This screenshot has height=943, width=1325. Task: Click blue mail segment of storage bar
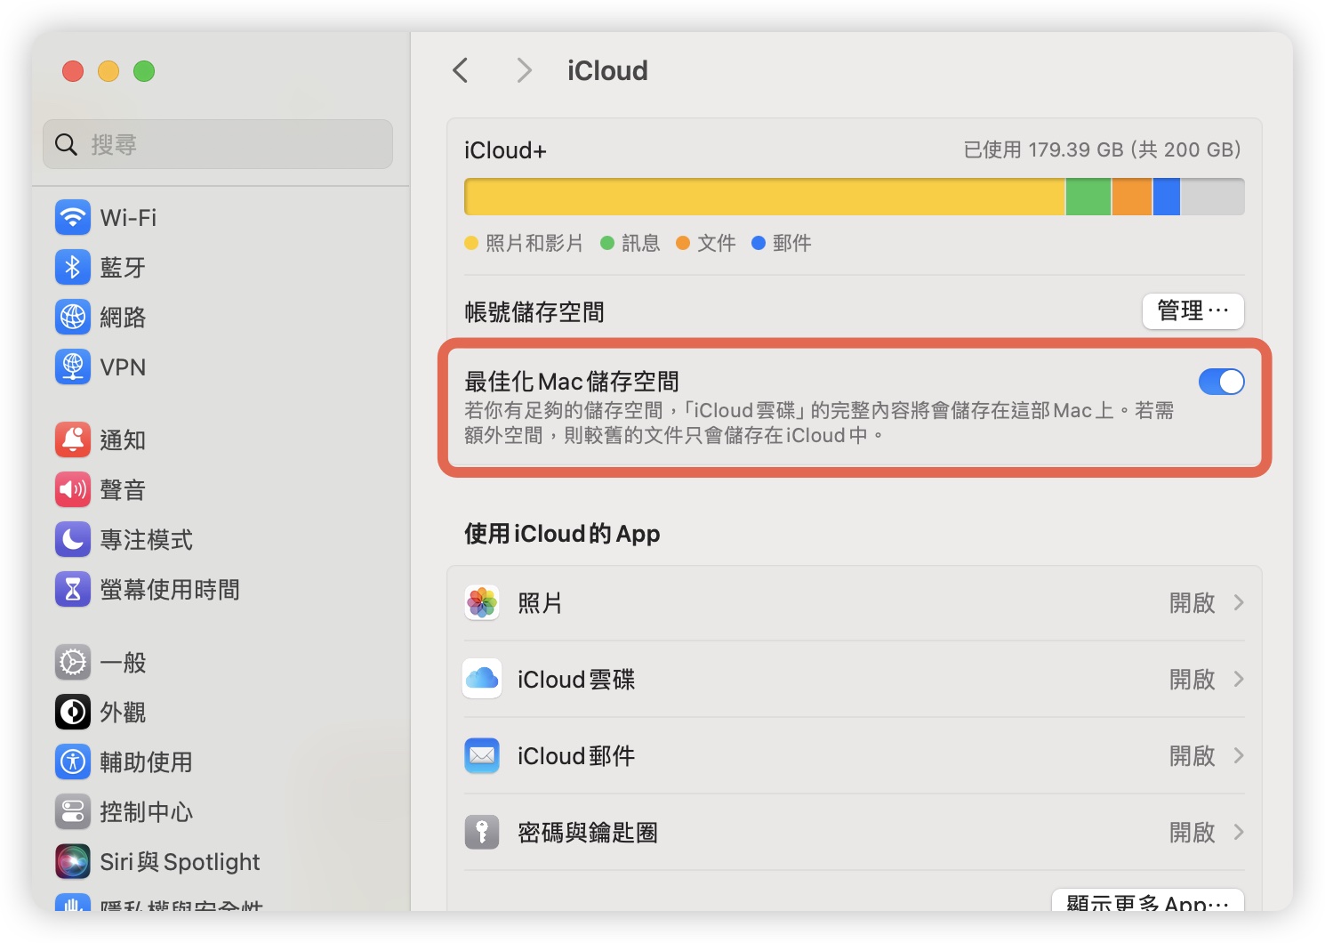pyautogui.click(x=1167, y=197)
